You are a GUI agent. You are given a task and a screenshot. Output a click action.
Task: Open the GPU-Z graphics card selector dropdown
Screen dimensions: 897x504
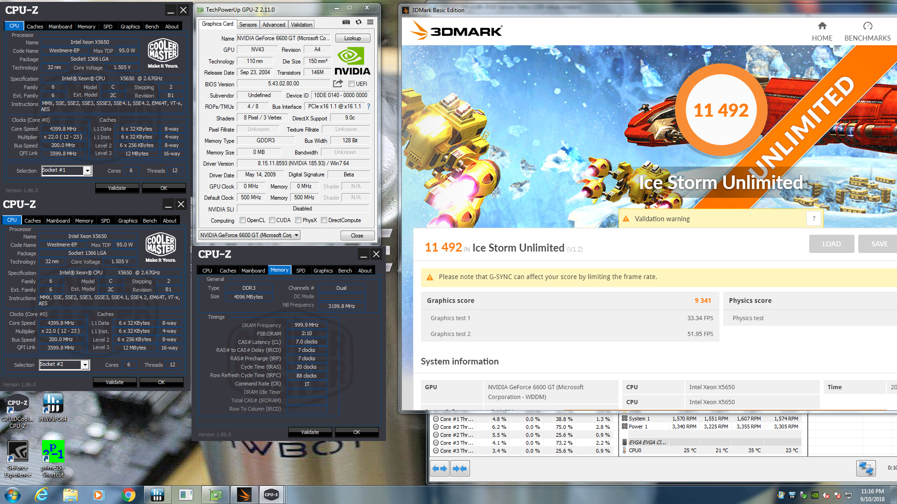coord(249,235)
